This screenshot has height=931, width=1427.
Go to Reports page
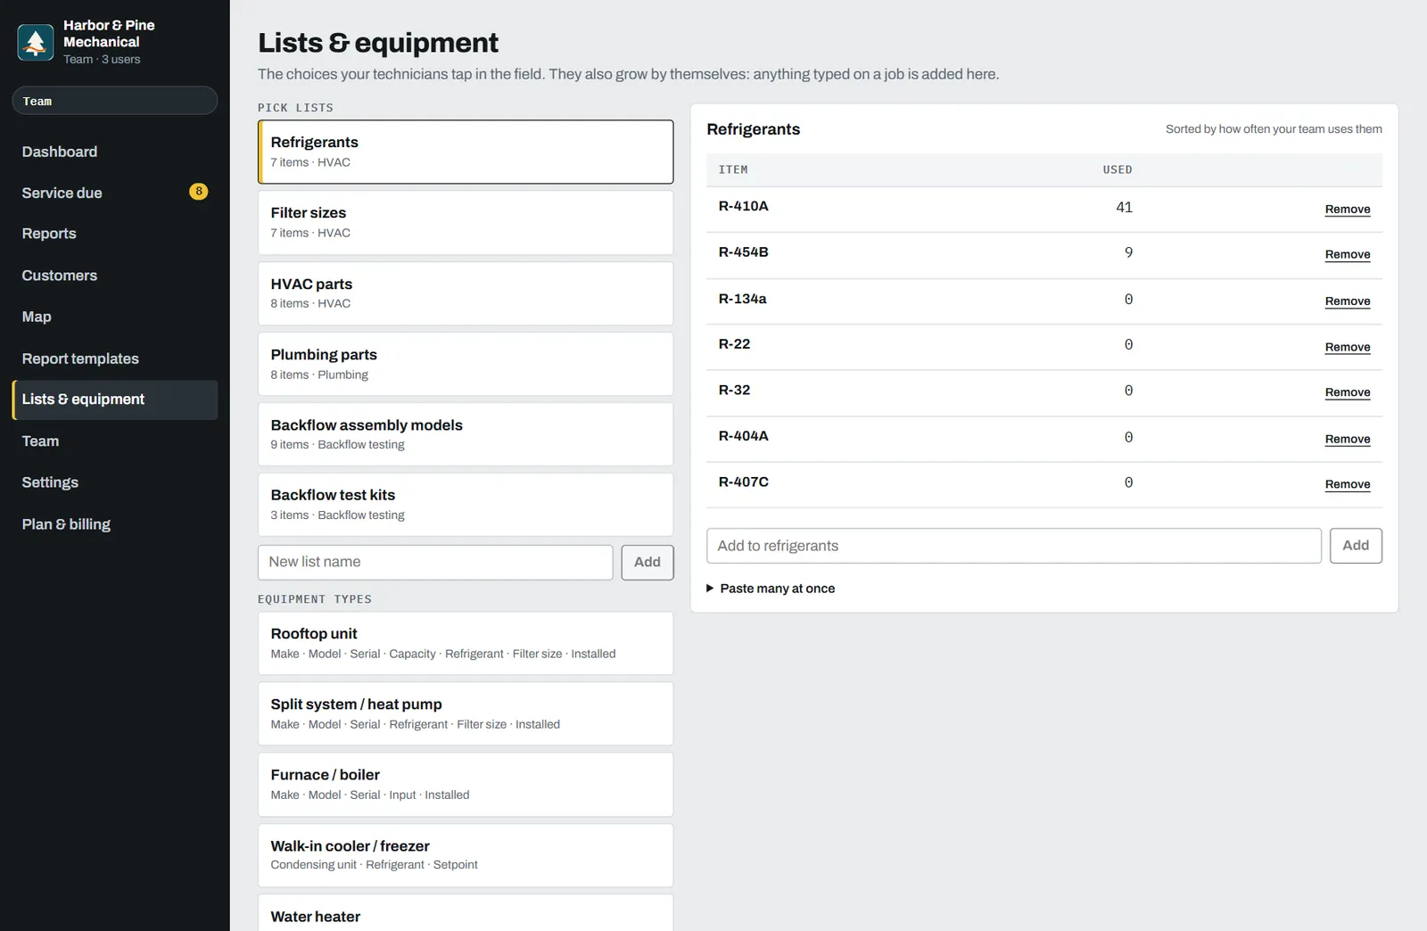click(115, 234)
